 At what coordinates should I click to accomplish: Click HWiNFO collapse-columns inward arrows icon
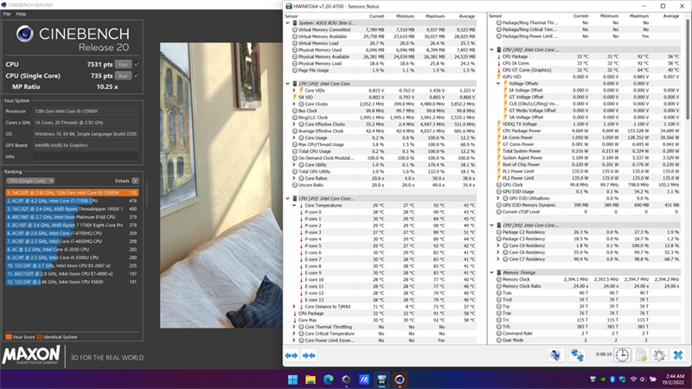click(309, 355)
